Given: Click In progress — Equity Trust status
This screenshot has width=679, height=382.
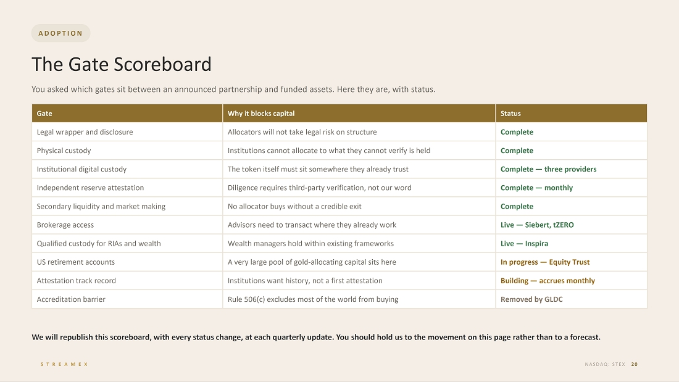Looking at the screenshot, I should pyautogui.click(x=545, y=262).
